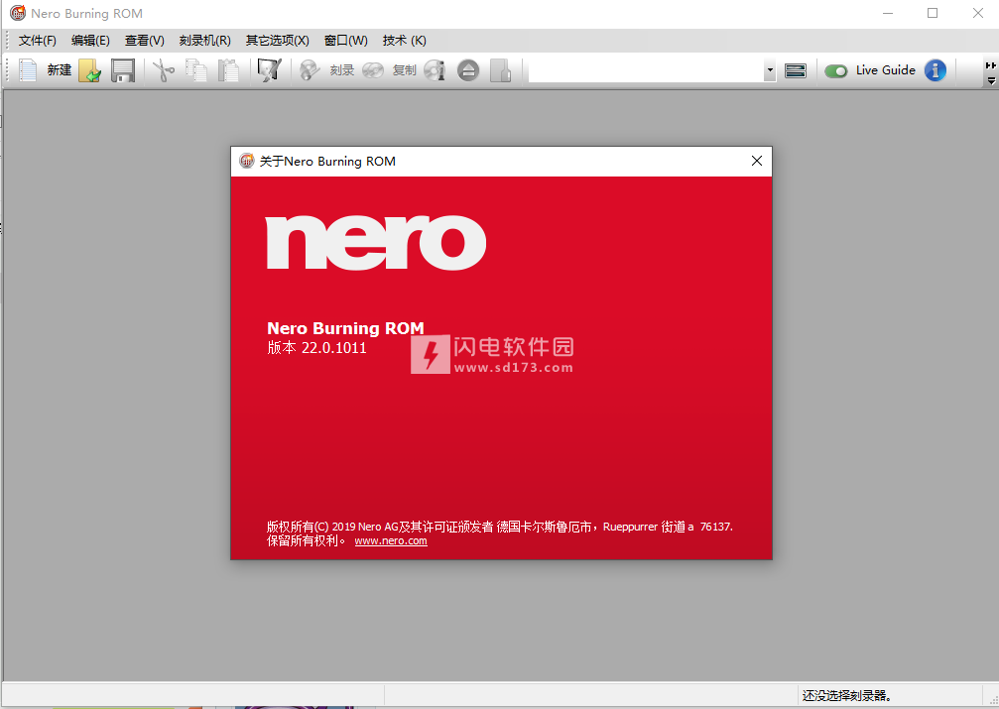Click the version text 22.0.1011
The width and height of the screenshot is (999, 709).
tap(334, 348)
